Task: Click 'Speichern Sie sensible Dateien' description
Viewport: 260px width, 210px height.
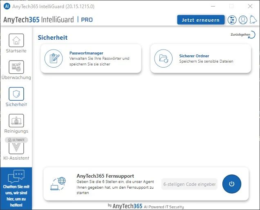Action: pos(206,61)
